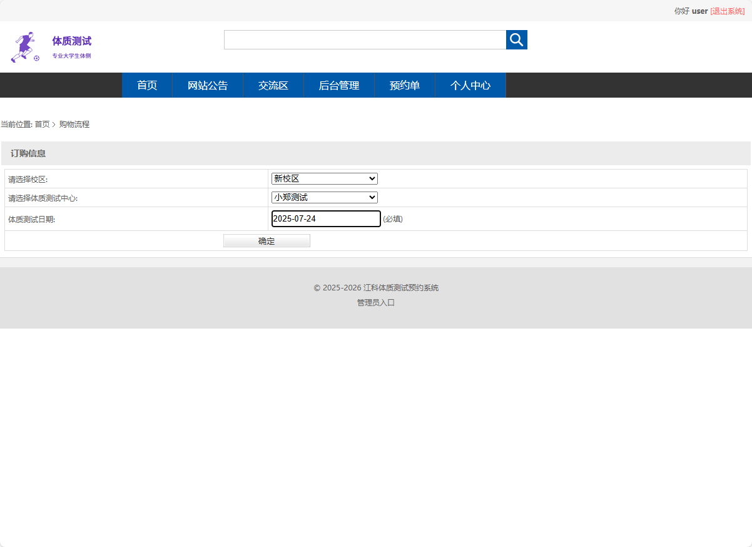Click the 订购信息 section heading
The height and width of the screenshot is (547, 752).
(x=28, y=153)
